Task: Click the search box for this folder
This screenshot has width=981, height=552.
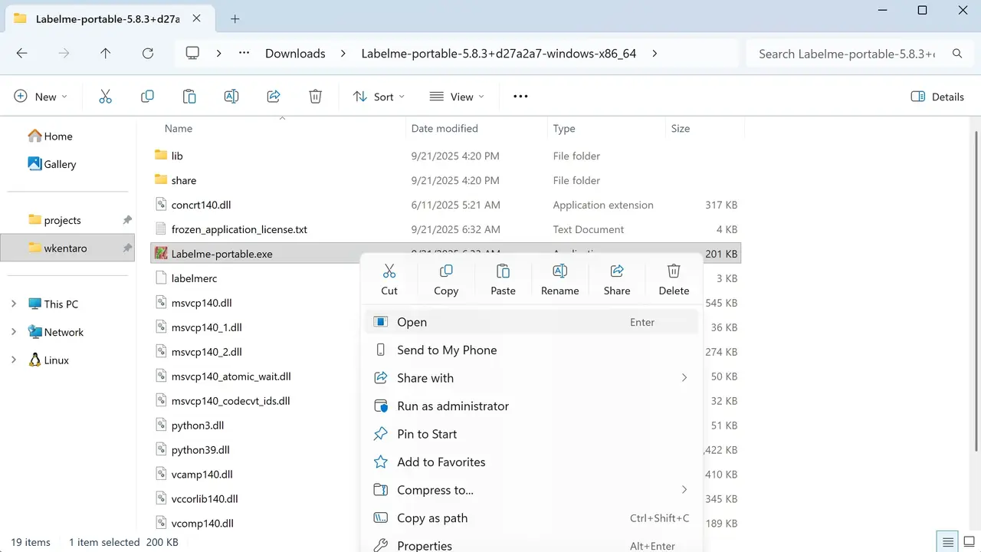Action: (847, 54)
